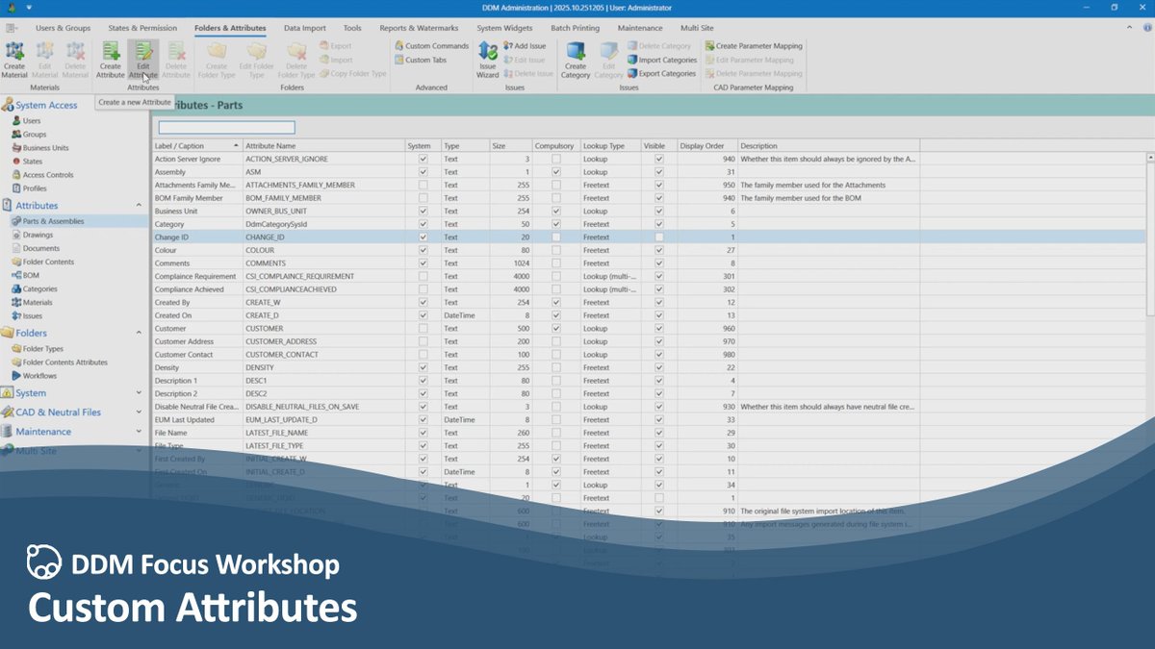
Task: Click the Import Categories icon
Action: point(661,59)
